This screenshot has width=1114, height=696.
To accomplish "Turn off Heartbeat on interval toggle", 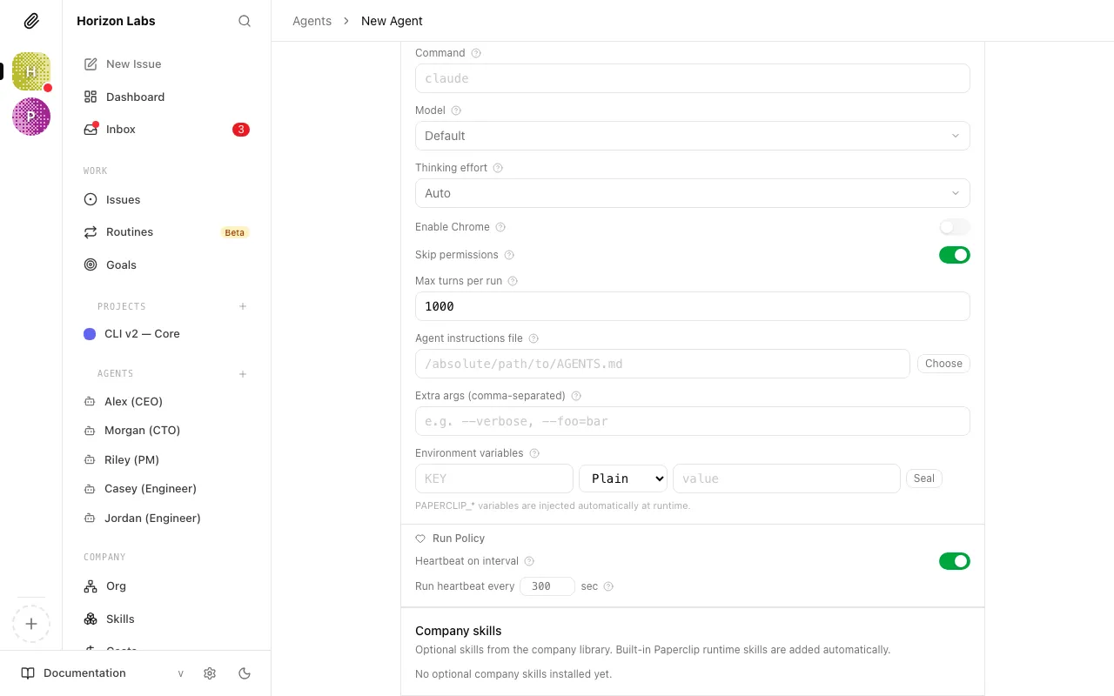I will (955, 561).
